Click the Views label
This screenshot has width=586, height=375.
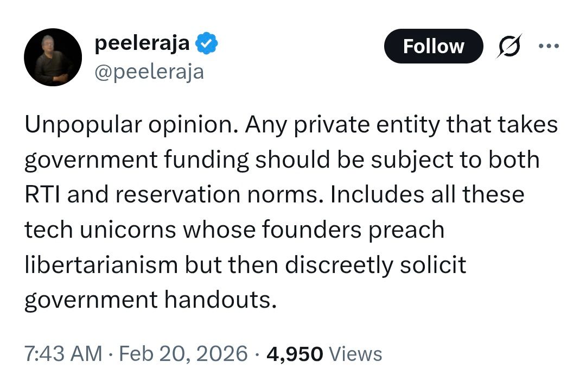[355, 354]
